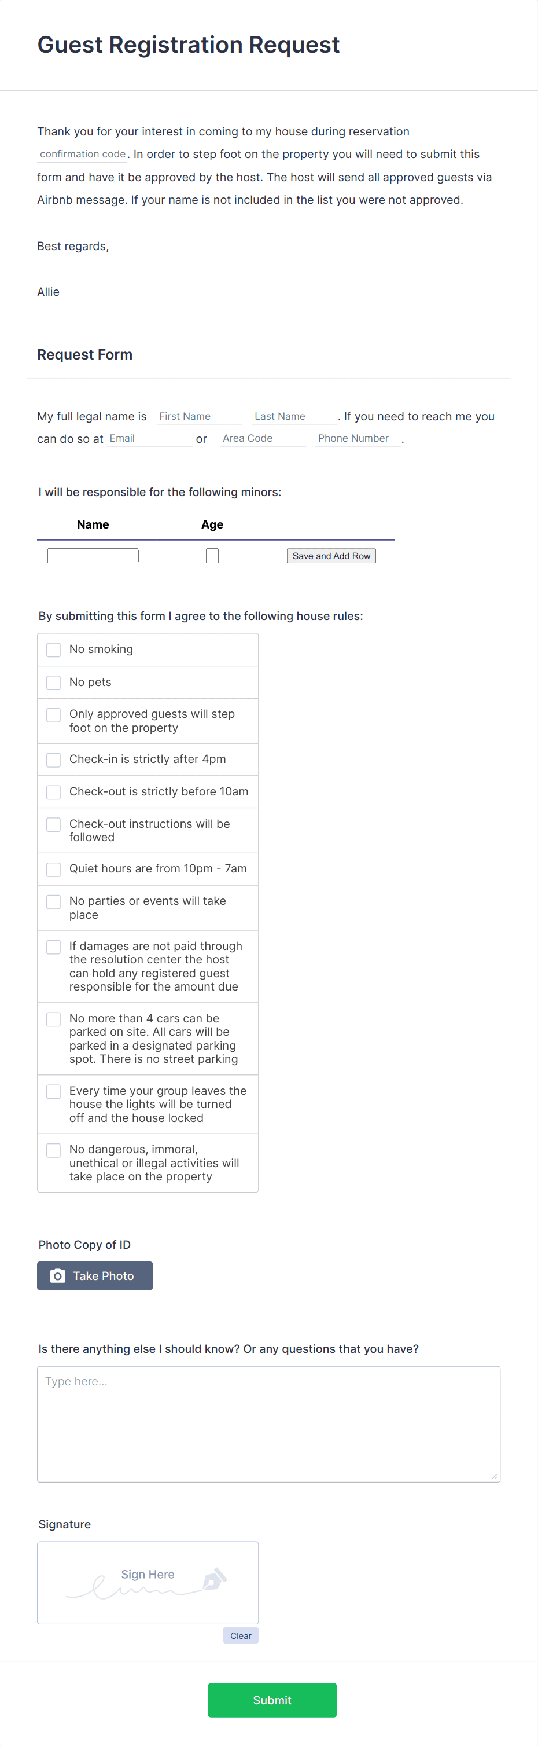The height and width of the screenshot is (1746, 538).
Task: Click the Email input field
Action: (149, 439)
